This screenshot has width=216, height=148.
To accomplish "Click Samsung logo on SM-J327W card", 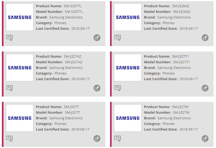I will pyautogui.click(x=128, y=118).
